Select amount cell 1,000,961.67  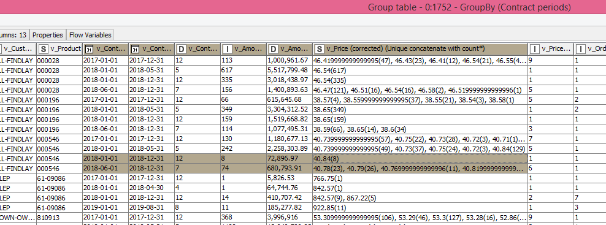pyautogui.click(x=290, y=60)
